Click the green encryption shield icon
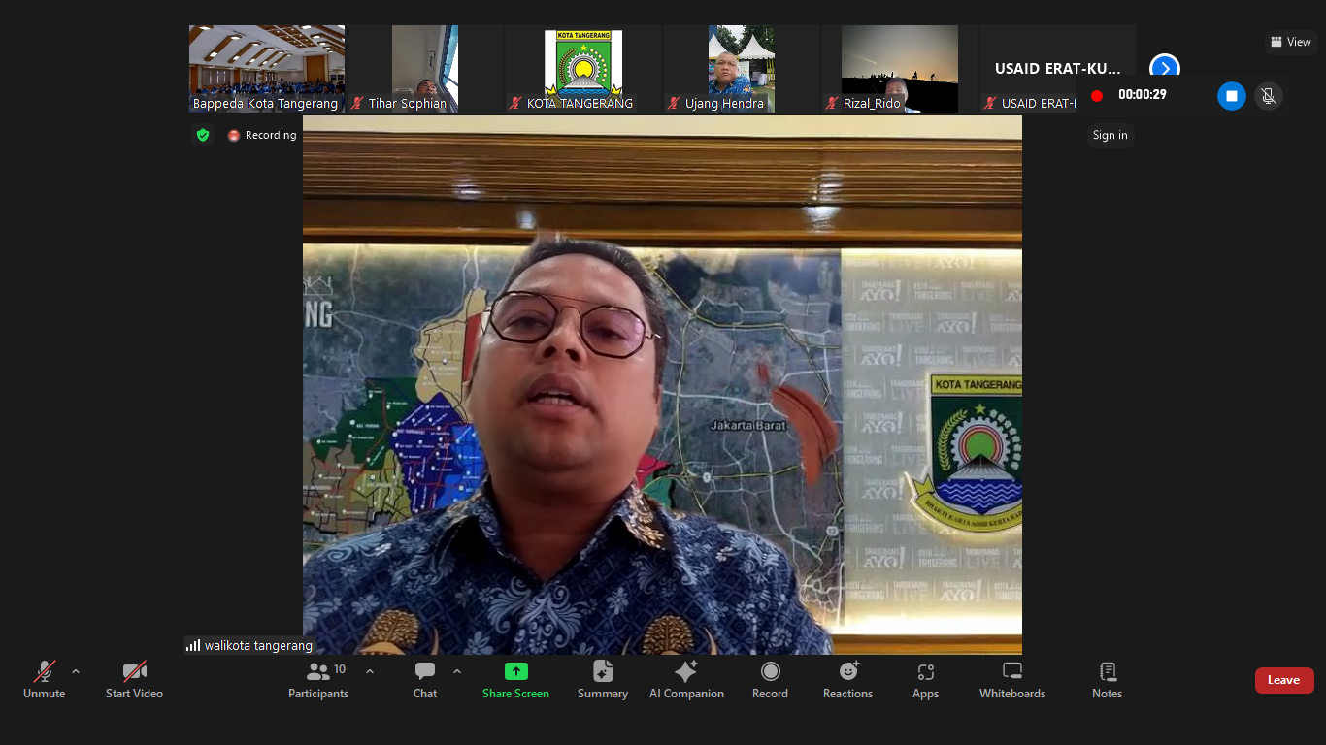This screenshot has width=1326, height=745. click(203, 136)
